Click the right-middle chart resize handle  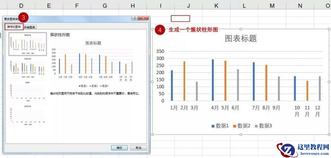(329, 82)
